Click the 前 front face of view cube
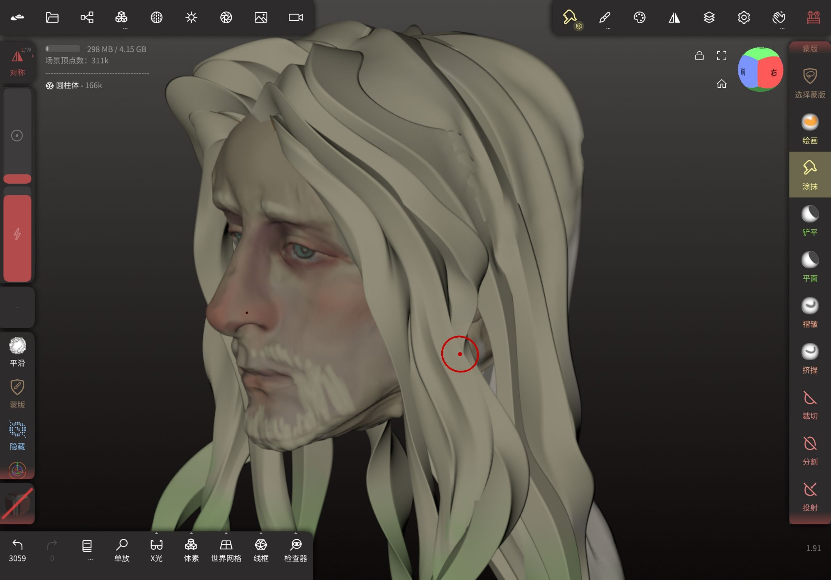Image resolution: width=831 pixels, height=580 pixels. 746,73
